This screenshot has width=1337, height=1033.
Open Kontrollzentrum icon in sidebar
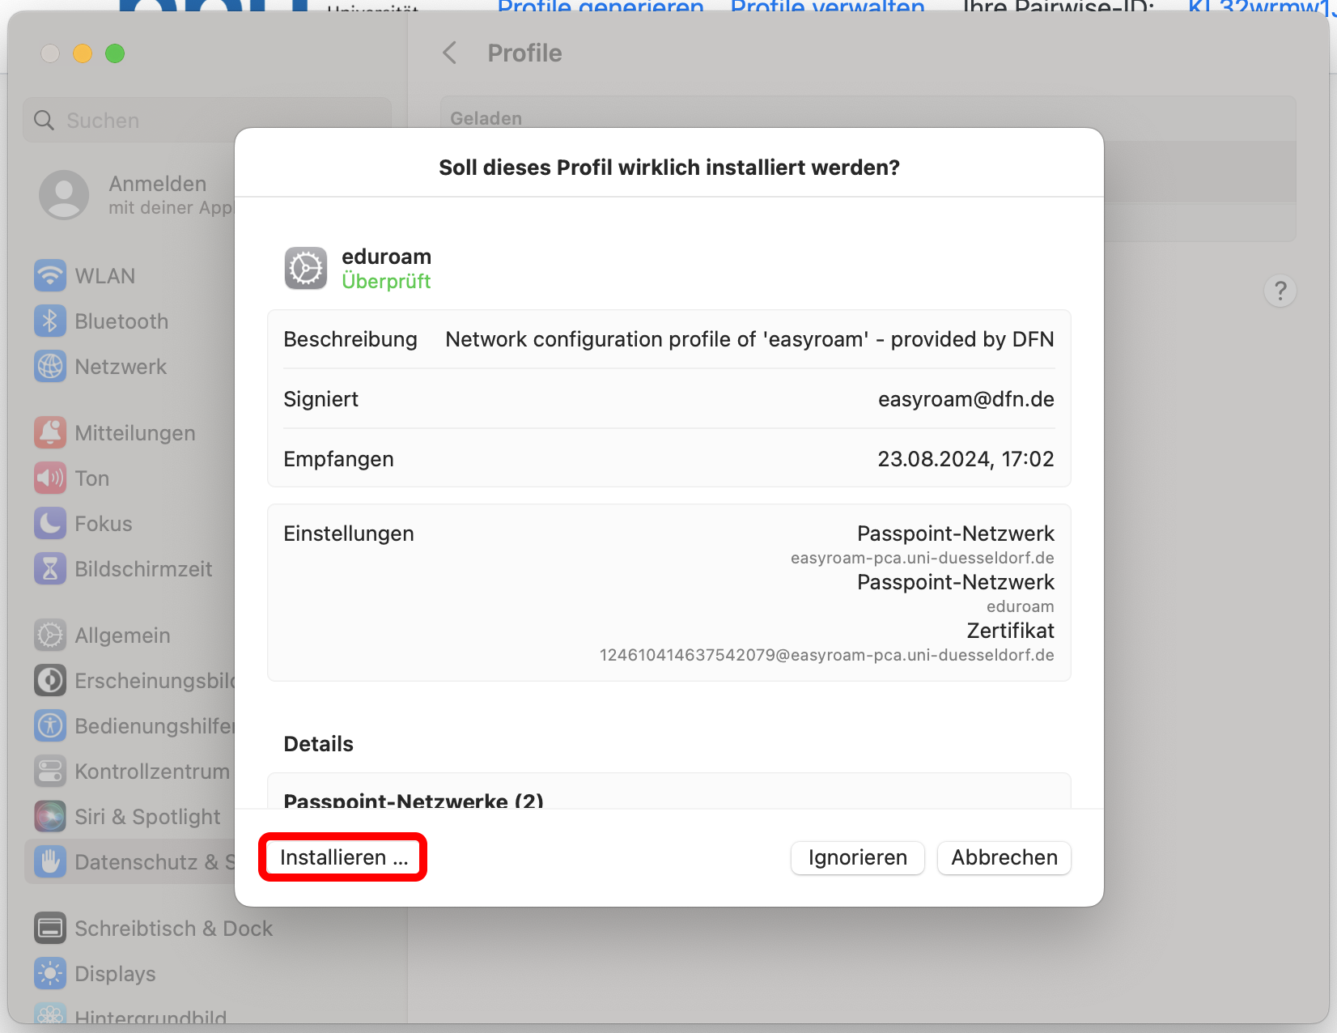[x=50, y=772]
